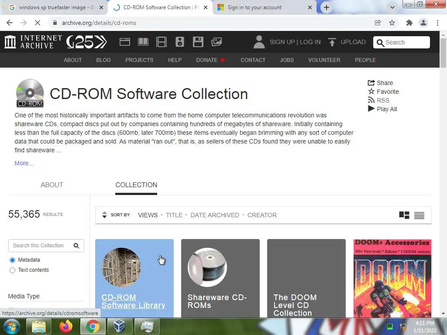
Task: Click the LOG IN link
Action: pos(310,42)
